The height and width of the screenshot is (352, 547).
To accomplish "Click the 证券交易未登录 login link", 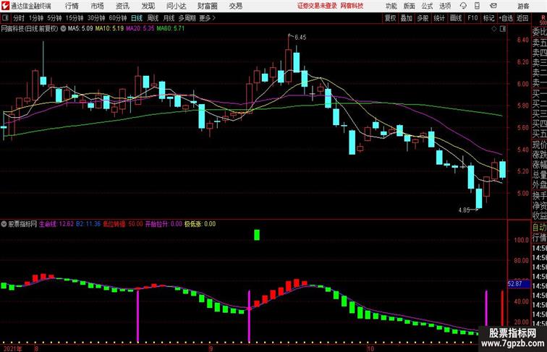I will [x=317, y=6].
